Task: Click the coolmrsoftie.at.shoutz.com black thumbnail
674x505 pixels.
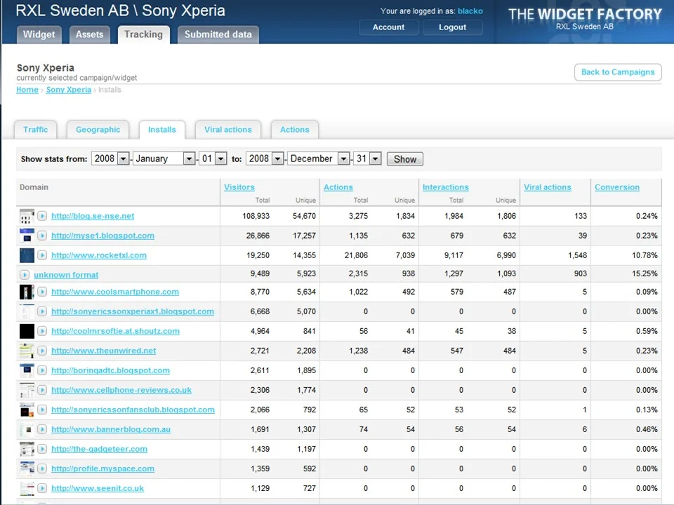Action: pos(27,331)
